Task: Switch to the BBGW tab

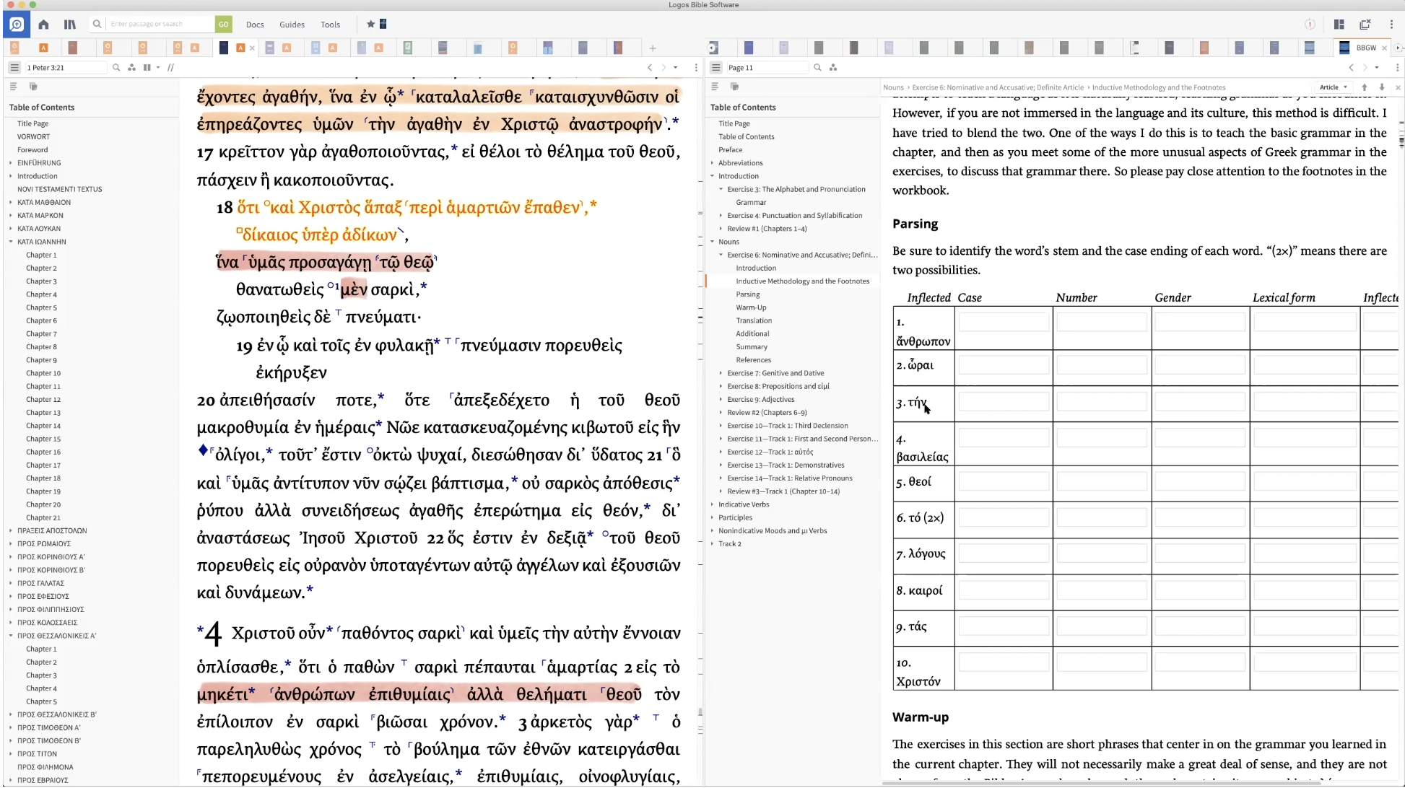Action: [x=1365, y=48]
